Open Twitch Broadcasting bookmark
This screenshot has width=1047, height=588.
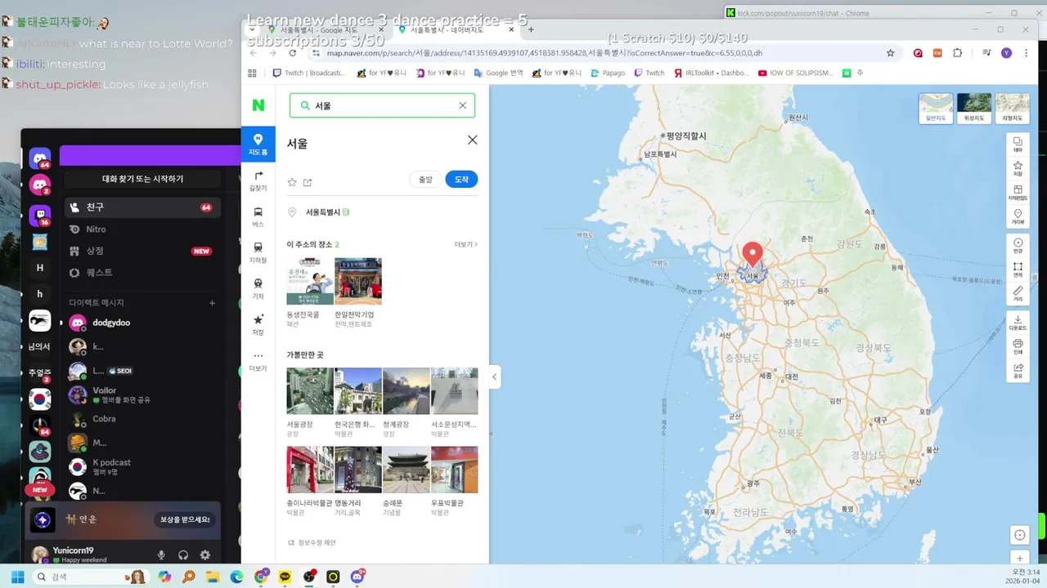coord(310,73)
